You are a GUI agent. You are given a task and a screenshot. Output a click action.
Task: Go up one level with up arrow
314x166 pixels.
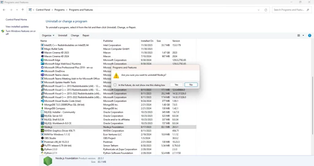(x=23, y=10)
